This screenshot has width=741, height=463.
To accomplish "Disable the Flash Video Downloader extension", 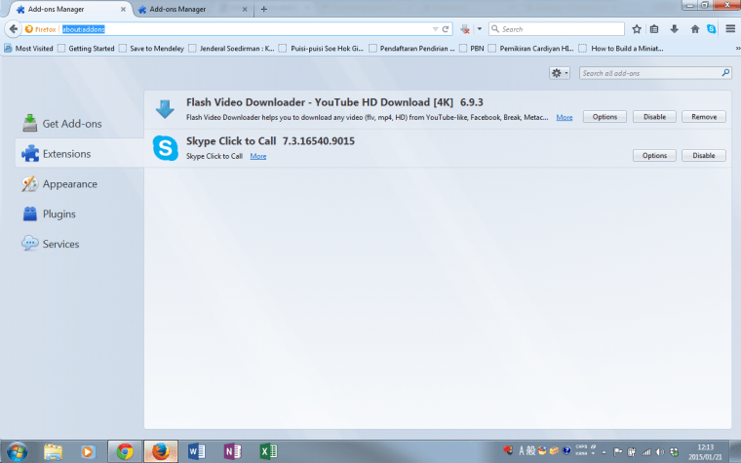I will (654, 117).
